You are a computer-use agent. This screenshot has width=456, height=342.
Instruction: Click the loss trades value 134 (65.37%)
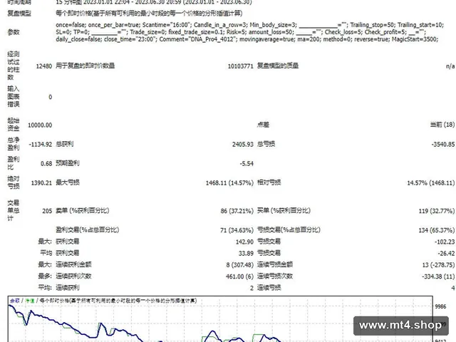437,230
